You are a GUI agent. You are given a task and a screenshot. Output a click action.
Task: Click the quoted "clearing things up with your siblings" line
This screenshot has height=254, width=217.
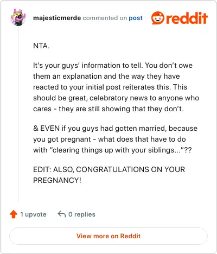tap(112, 150)
